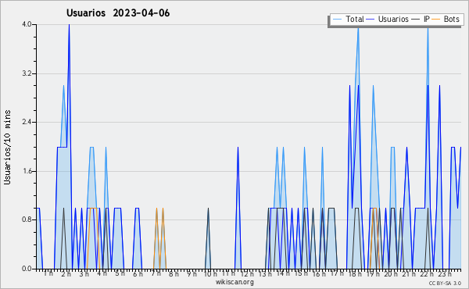Screen dimensions: 469x289
Task: Click the y-axis value 0.0
Action: tap(27, 269)
